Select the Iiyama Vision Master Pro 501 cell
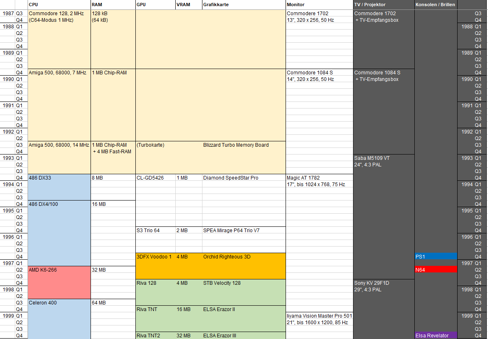488x339 pixels. pyautogui.click(x=319, y=316)
